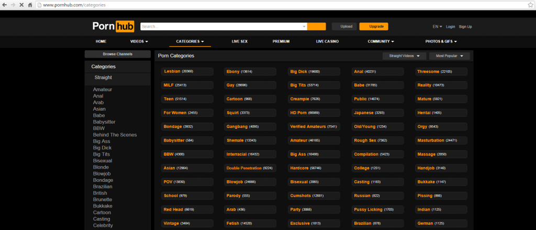Open Brazilian in the sidebar list
The height and width of the screenshot is (230, 536).
click(x=103, y=187)
